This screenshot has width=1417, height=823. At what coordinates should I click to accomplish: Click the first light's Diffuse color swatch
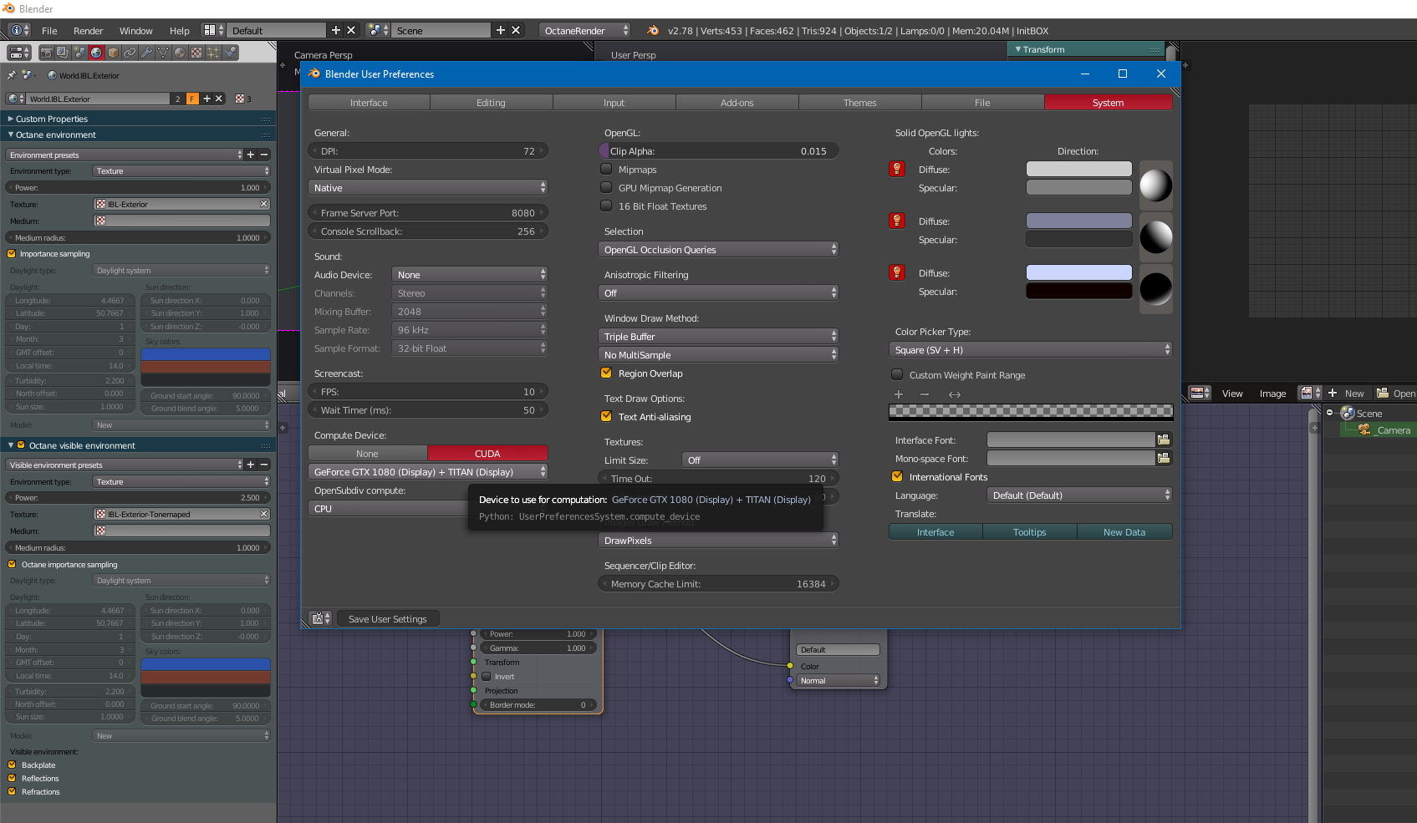(1078, 169)
